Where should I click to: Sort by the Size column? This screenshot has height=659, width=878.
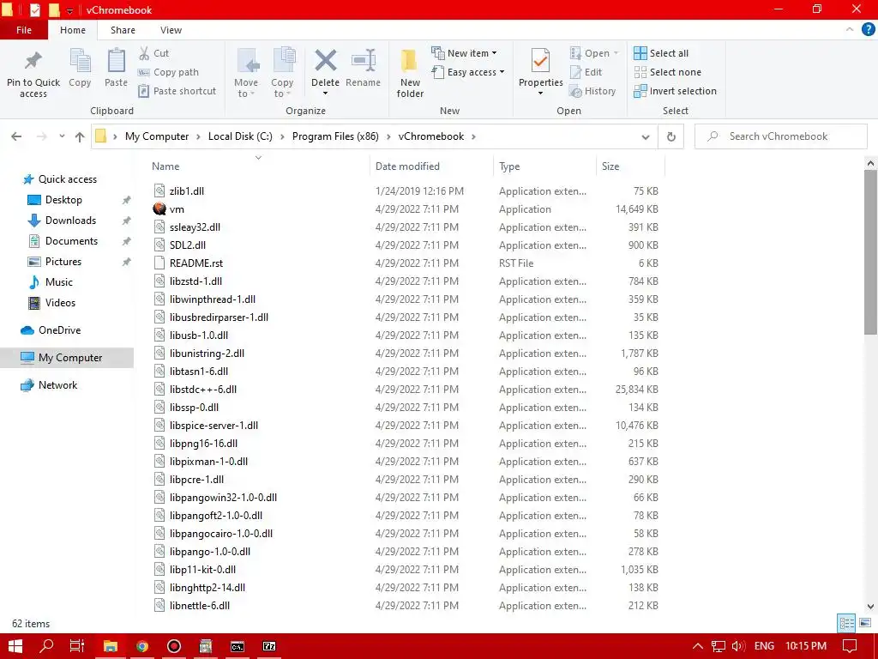point(610,166)
